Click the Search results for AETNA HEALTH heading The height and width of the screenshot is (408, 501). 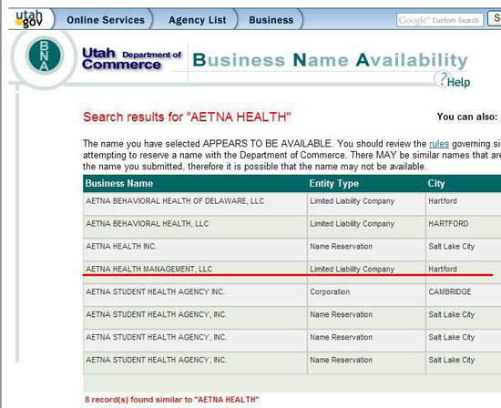[187, 117]
